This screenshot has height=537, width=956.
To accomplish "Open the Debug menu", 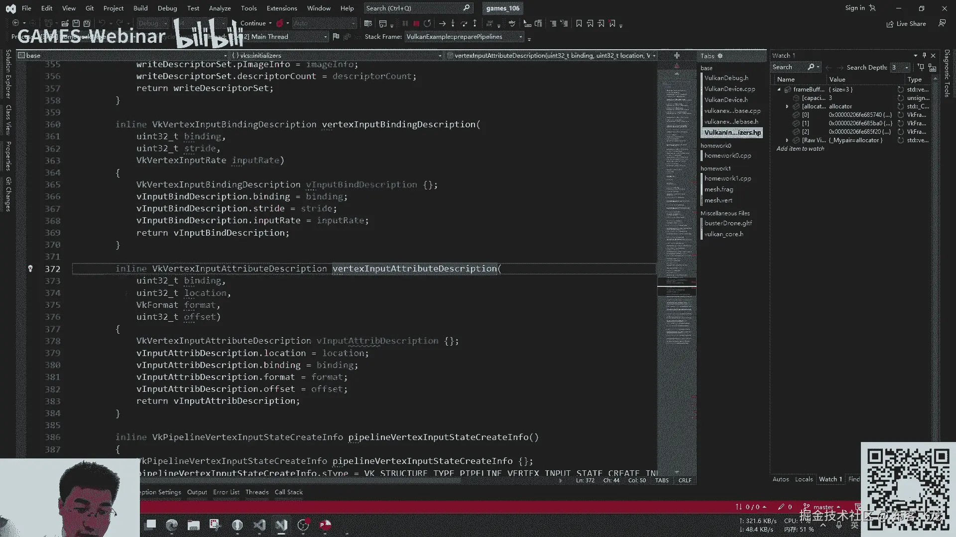I will tap(167, 8).
